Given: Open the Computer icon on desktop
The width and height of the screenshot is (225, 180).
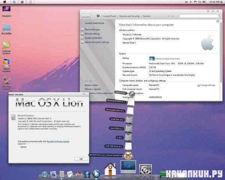Looking at the screenshot, I should pos(6,9).
